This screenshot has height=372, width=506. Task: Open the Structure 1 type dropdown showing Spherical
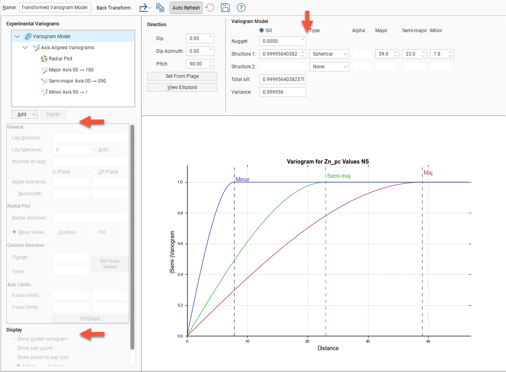(329, 54)
